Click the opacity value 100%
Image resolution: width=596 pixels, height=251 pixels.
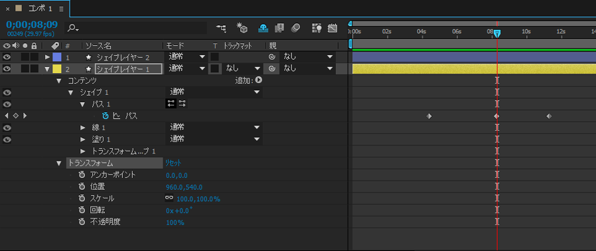(x=175, y=222)
